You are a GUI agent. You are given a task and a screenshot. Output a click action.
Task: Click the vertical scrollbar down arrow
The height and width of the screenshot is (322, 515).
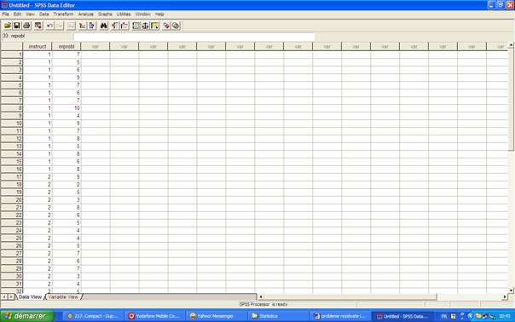pyautogui.click(x=511, y=290)
